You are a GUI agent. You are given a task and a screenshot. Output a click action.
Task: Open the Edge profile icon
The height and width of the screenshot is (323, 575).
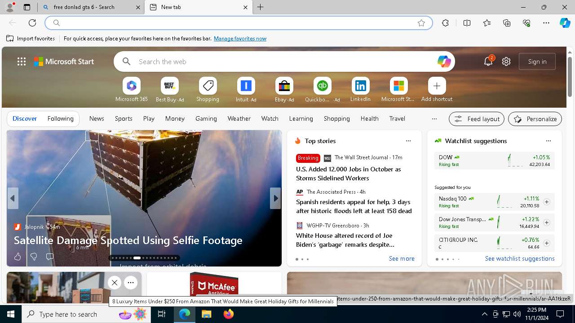point(10,7)
